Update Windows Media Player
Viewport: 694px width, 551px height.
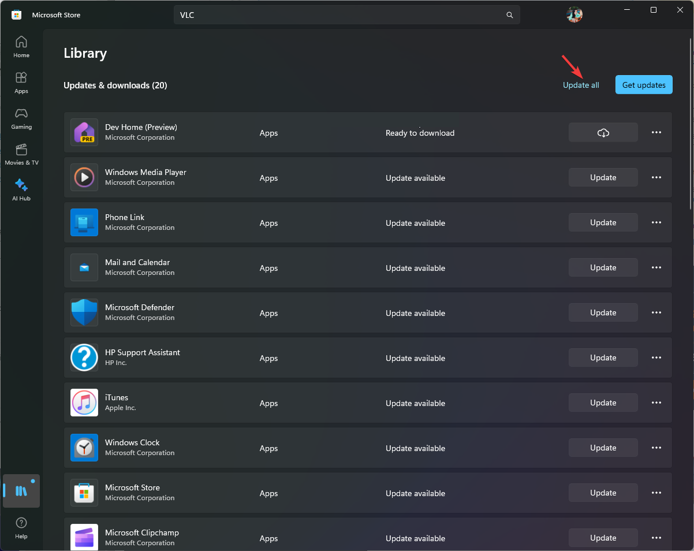coord(603,177)
